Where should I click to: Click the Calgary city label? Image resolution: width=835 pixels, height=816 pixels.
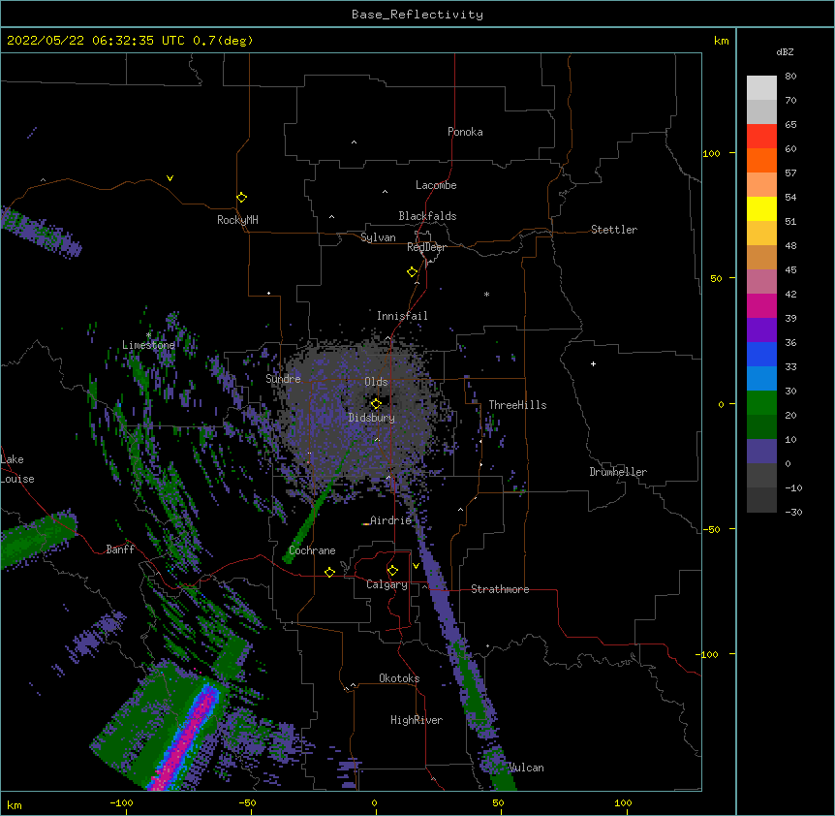[387, 584]
